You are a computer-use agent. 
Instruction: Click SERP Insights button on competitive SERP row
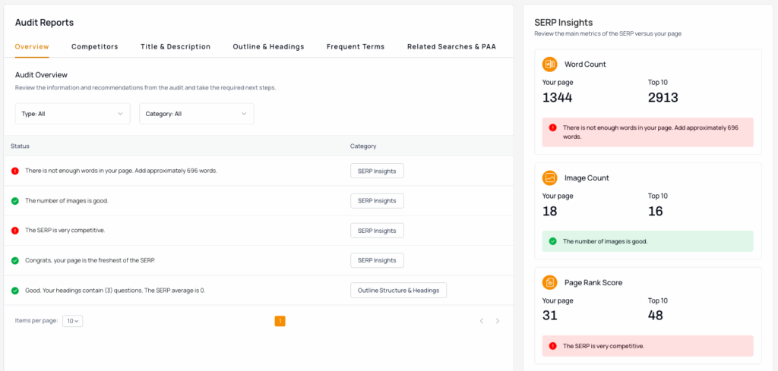point(377,231)
